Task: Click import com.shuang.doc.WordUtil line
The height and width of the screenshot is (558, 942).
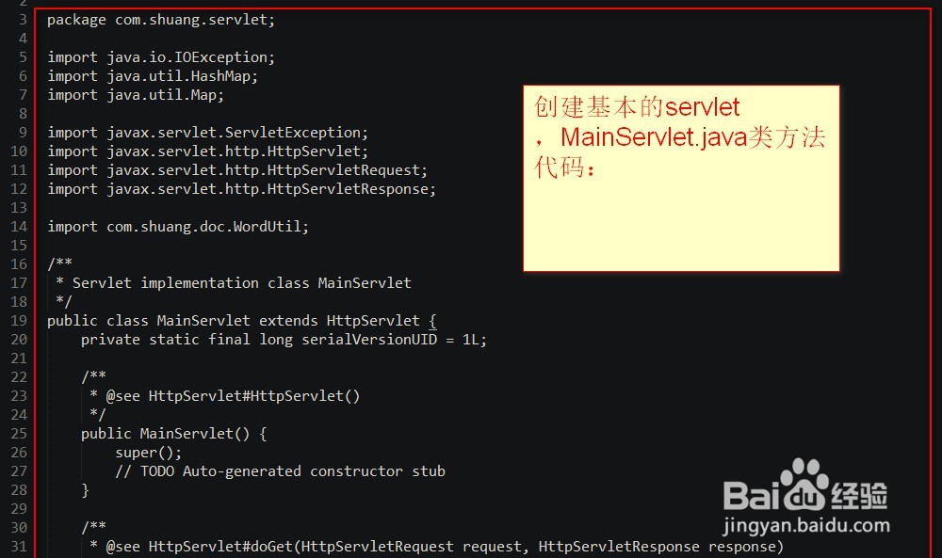Action: (178, 227)
